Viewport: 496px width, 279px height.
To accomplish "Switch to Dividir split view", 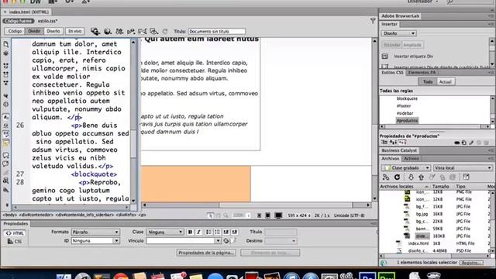I will tap(34, 31).
